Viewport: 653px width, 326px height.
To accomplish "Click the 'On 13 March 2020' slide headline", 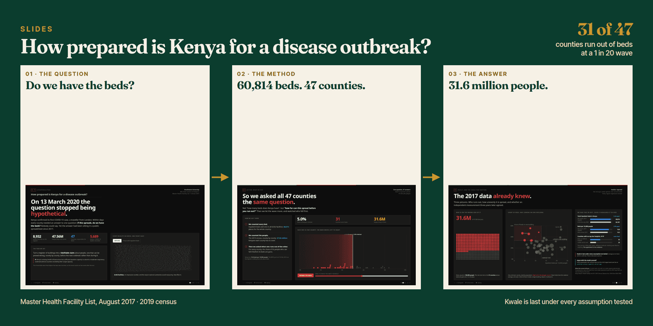I will 63,208.
